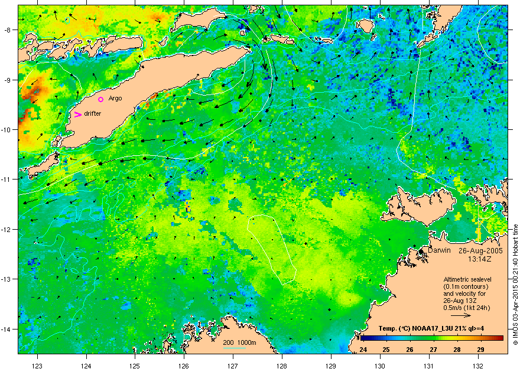Click the color scale value 28
The height and width of the screenshot is (372, 520).
(x=457, y=350)
